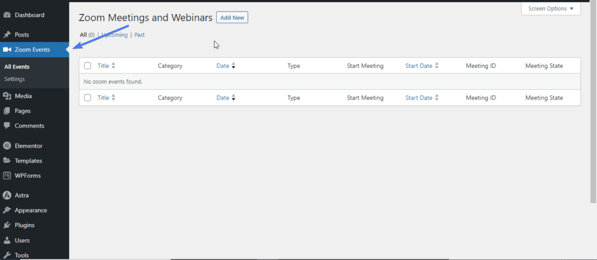Click the Meeting ID header in the footer row
The image size is (597, 260).
coord(481,98)
